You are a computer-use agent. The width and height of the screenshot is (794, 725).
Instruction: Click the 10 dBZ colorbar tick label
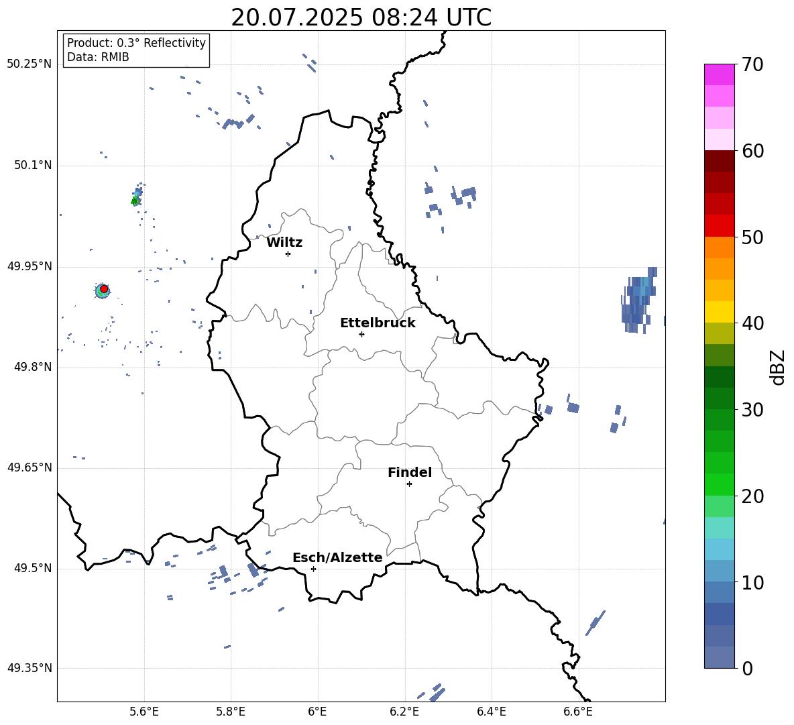(752, 582)
